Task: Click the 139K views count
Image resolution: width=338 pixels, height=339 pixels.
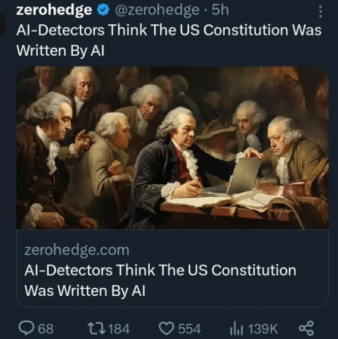Action: [x=263, y=329]
